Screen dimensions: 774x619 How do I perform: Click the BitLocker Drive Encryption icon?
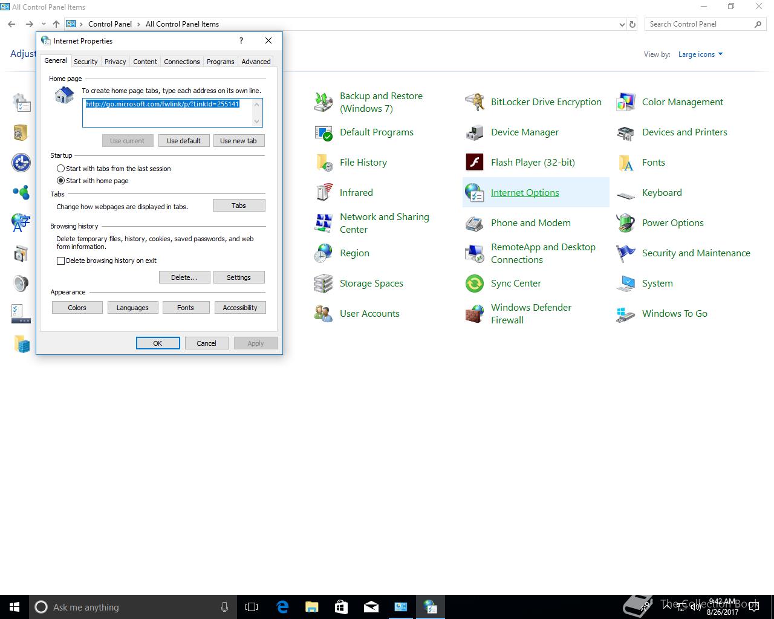[475, 102]
